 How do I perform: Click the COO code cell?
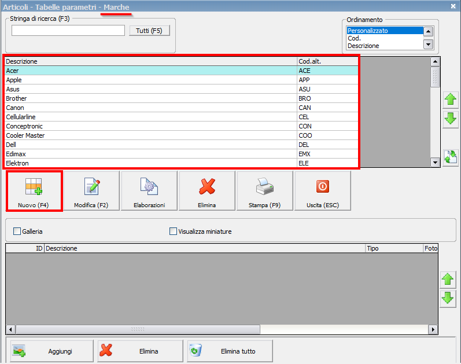(x=328, y=135)
